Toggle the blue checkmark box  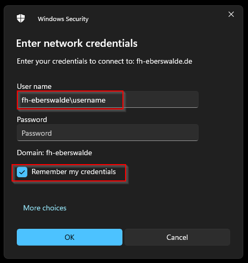click(22, 172)
